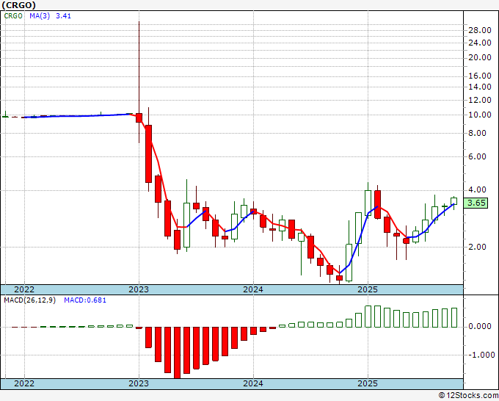Click the 12.00 price axis label
This screenshot has width=499, height=401.
click(x=480, y=100)
